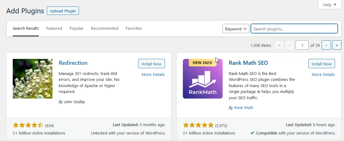Open More Details for Rank Math SEO

pos(323,74)
